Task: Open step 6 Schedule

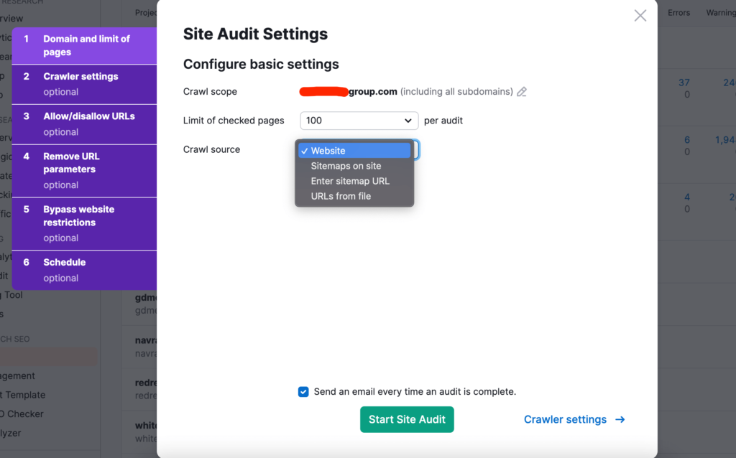Action: [85, 270]
